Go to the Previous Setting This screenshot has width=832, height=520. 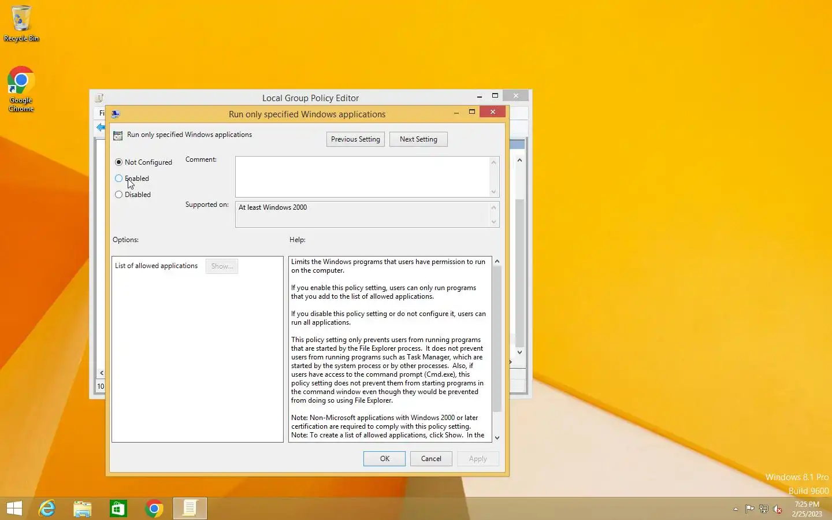[355, 139]
